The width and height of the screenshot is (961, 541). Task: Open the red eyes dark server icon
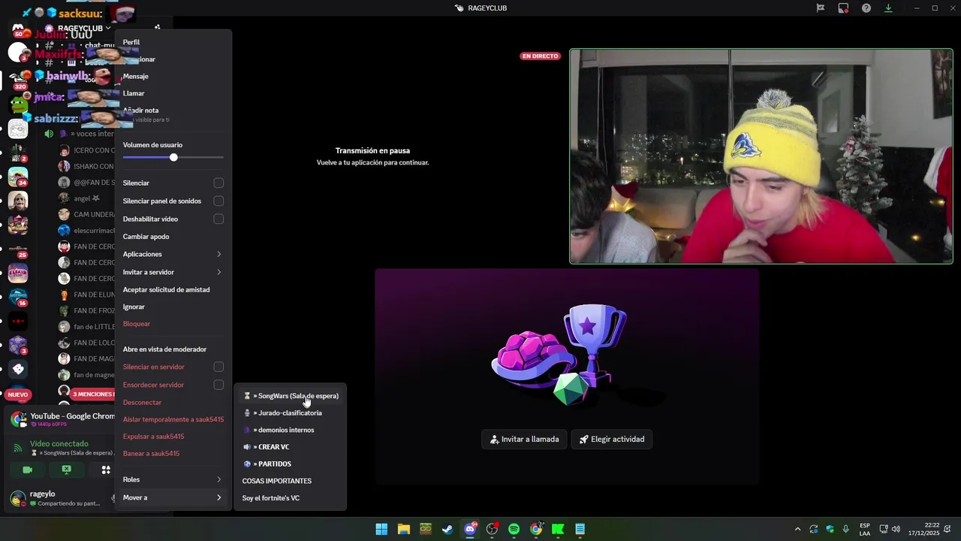pos(18,322)
